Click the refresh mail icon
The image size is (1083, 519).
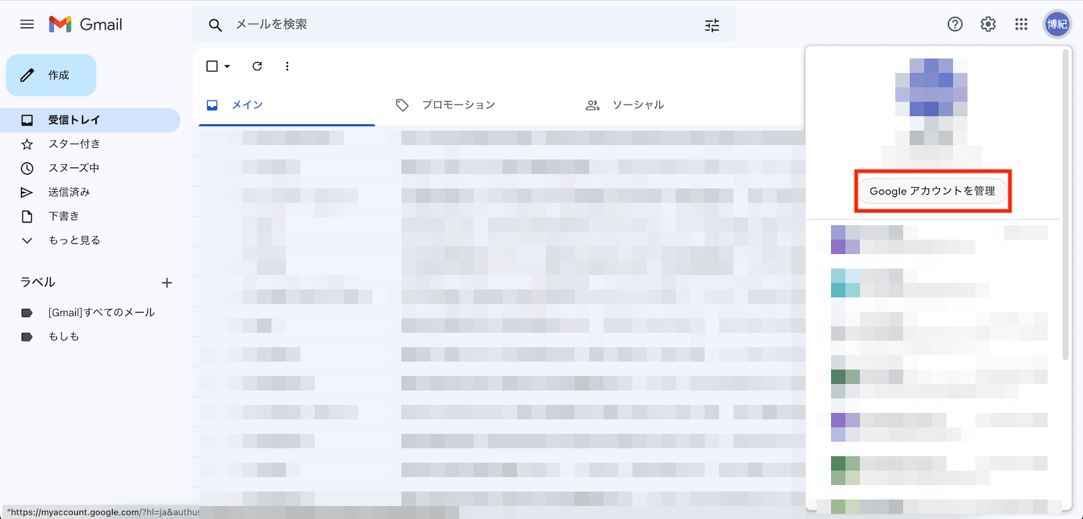[257, 66]
